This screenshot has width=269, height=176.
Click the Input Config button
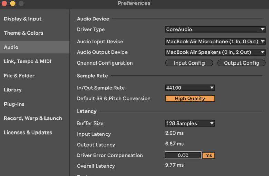[x=189, y=63]
